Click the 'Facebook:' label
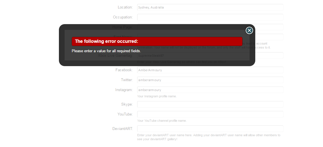This screenshot has width=323, height=147. coord(124,70)
